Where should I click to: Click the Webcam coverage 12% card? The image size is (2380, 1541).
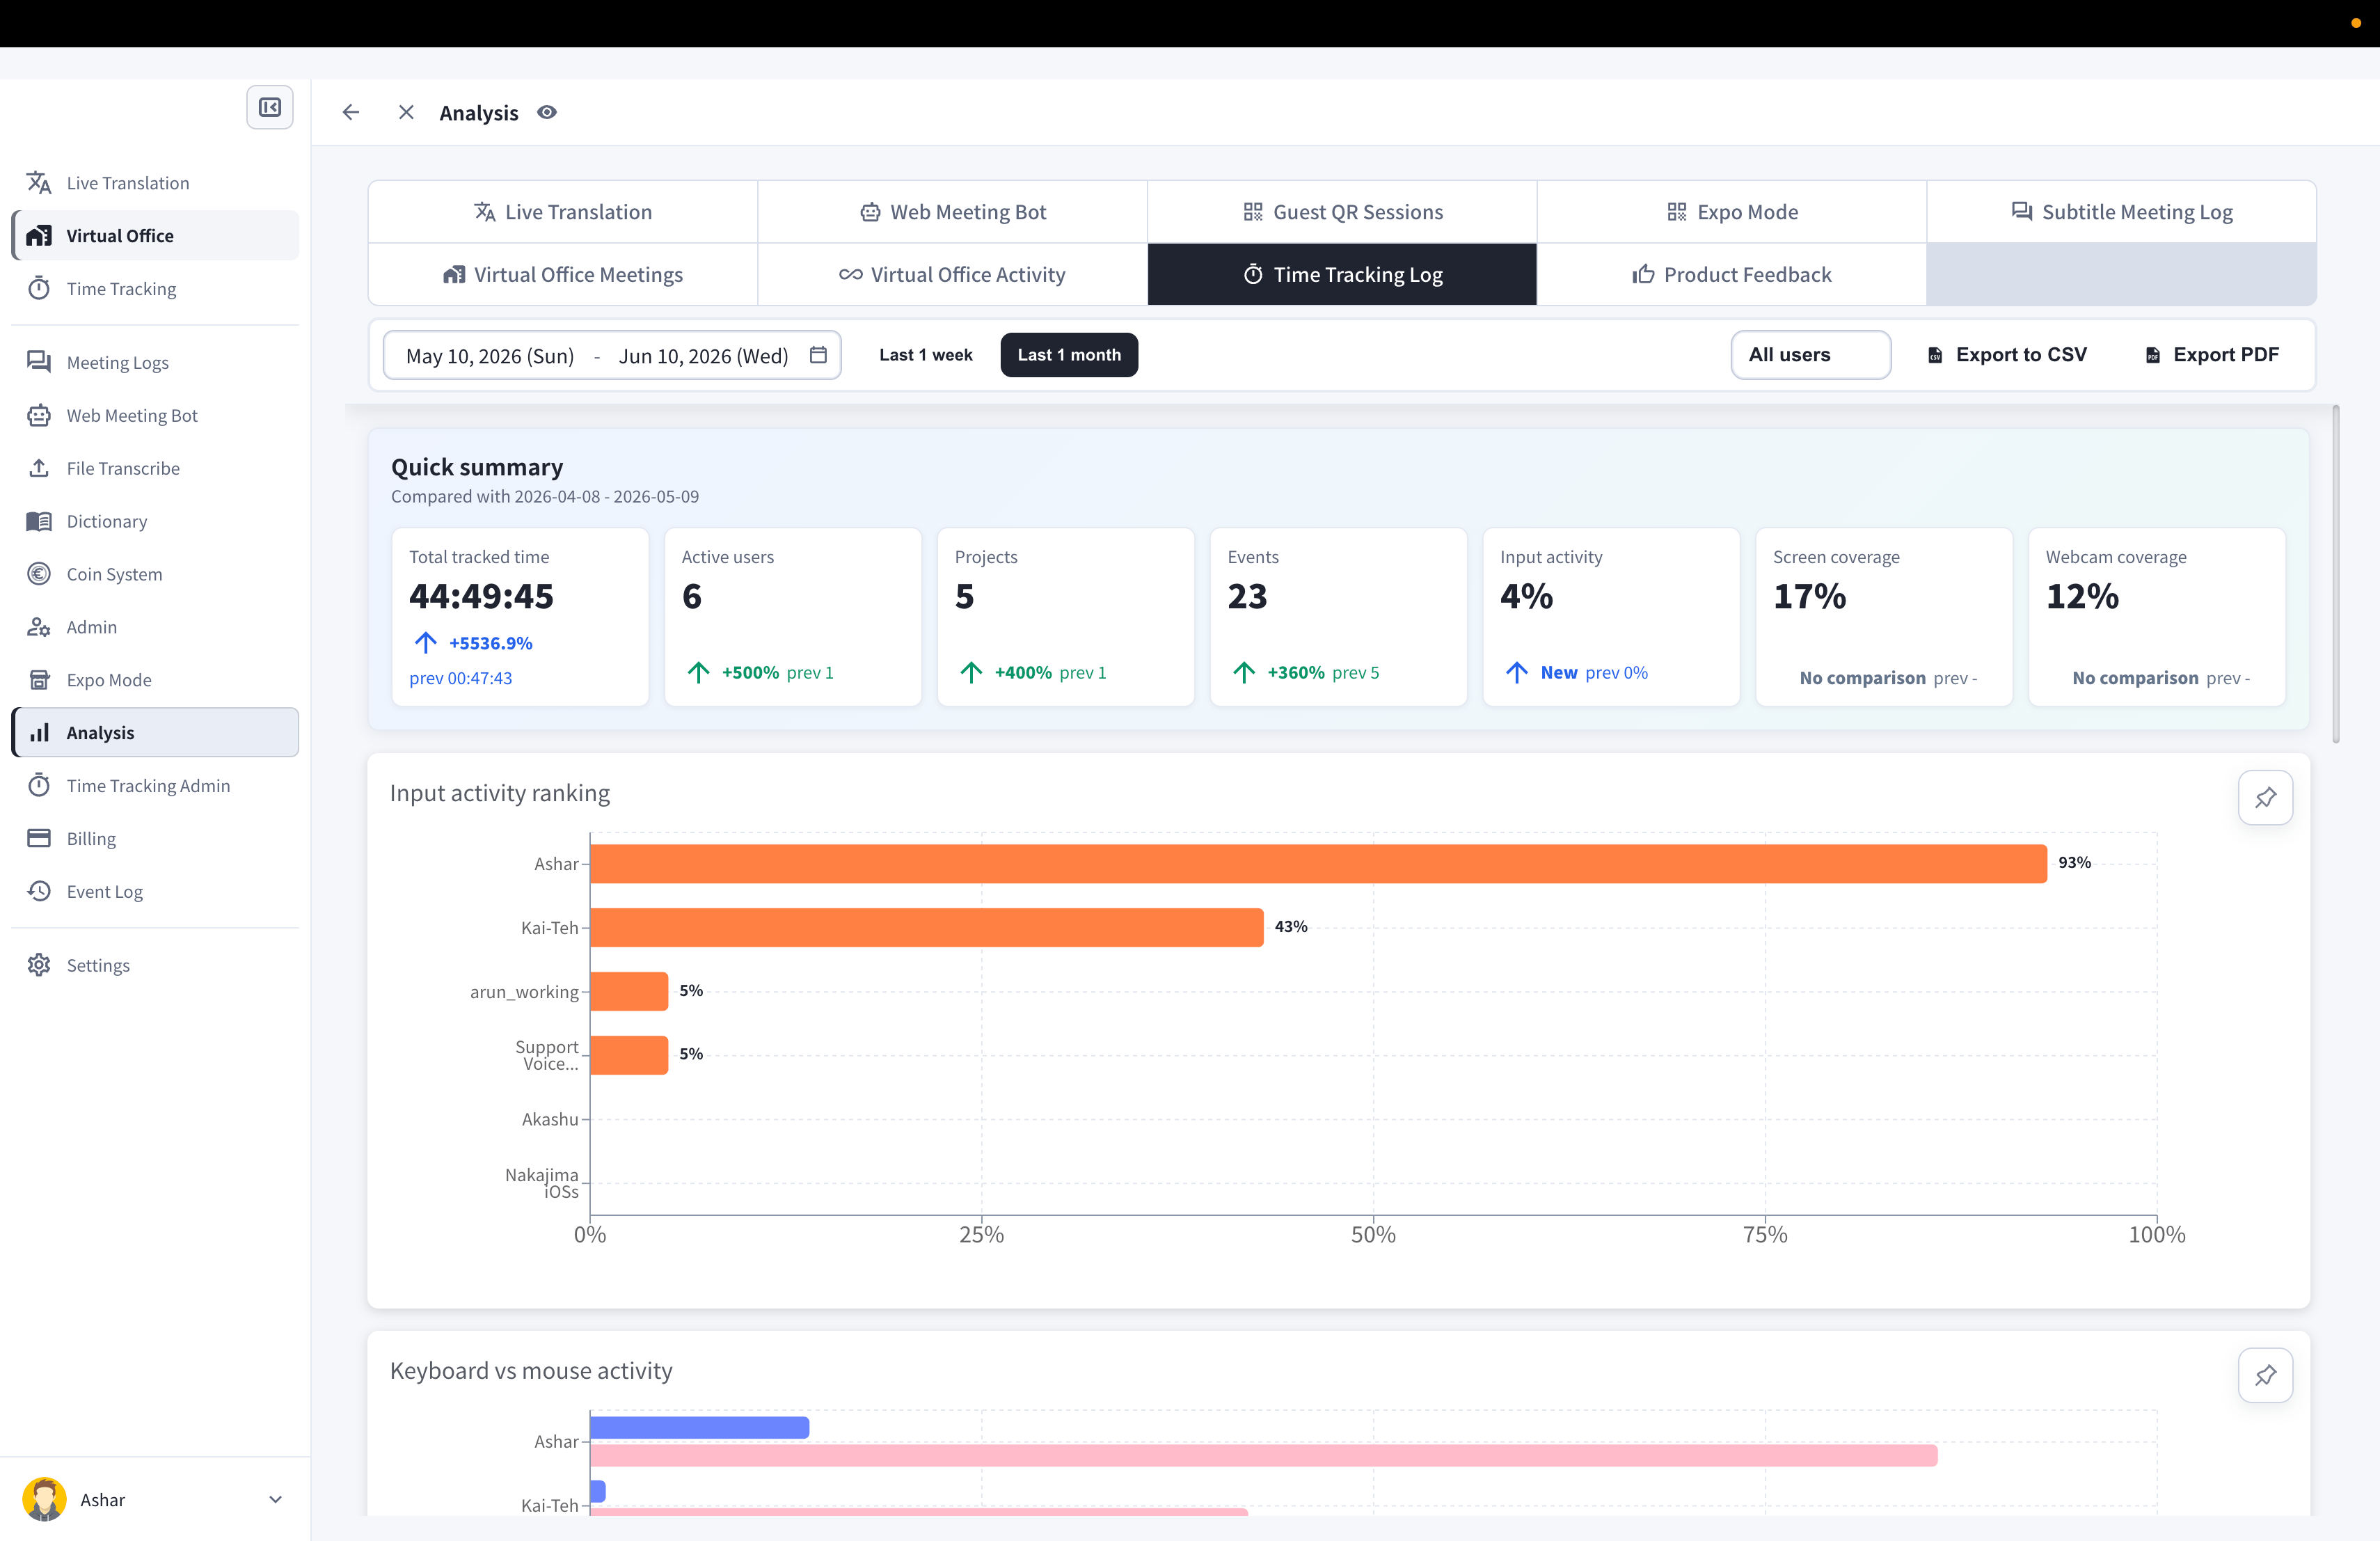tap(2157, 617)
